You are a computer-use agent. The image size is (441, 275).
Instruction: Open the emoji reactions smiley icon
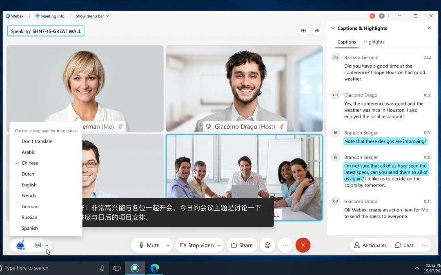point(267,245)
